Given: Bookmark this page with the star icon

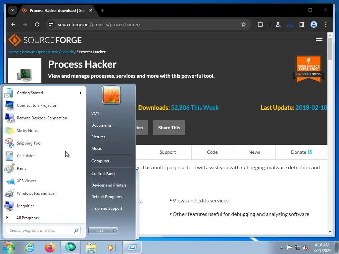Looking at the screenshot, I should 244,24.
